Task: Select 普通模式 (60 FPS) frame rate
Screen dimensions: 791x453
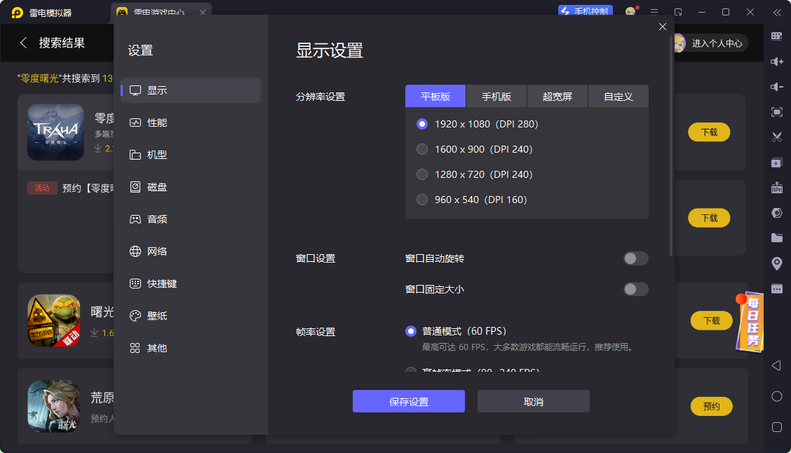Action: pos(456,331)
